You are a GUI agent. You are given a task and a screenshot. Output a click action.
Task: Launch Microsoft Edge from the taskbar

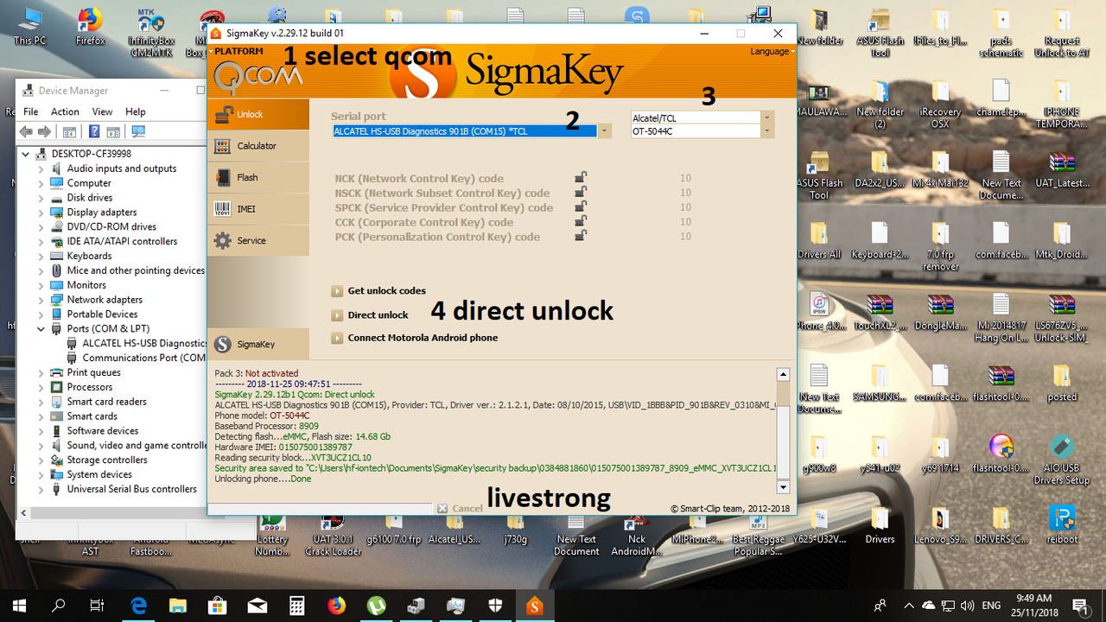(138, 606)
